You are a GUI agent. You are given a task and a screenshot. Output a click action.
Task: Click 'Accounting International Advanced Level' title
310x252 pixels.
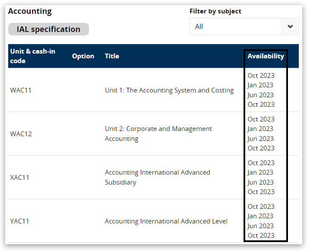[x=166, y=221]
